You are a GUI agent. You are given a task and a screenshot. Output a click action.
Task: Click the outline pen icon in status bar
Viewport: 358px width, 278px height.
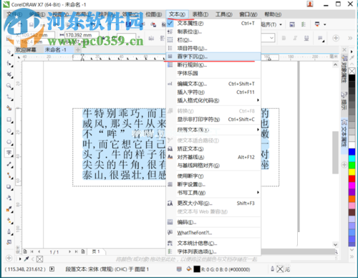[x=272, y=269]
